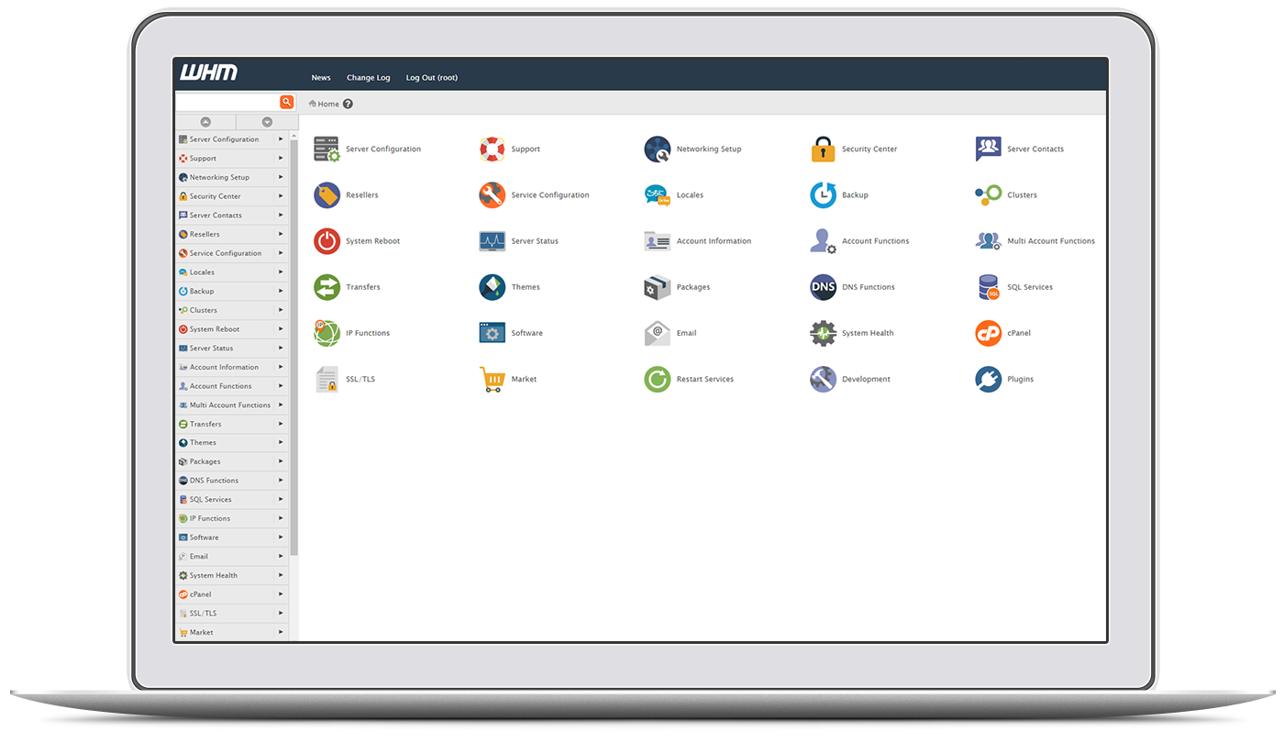This screenshot has height=754, width=1284.
Task: Click the Development text label
Action: pyautogui.click(x=866, y=379)
